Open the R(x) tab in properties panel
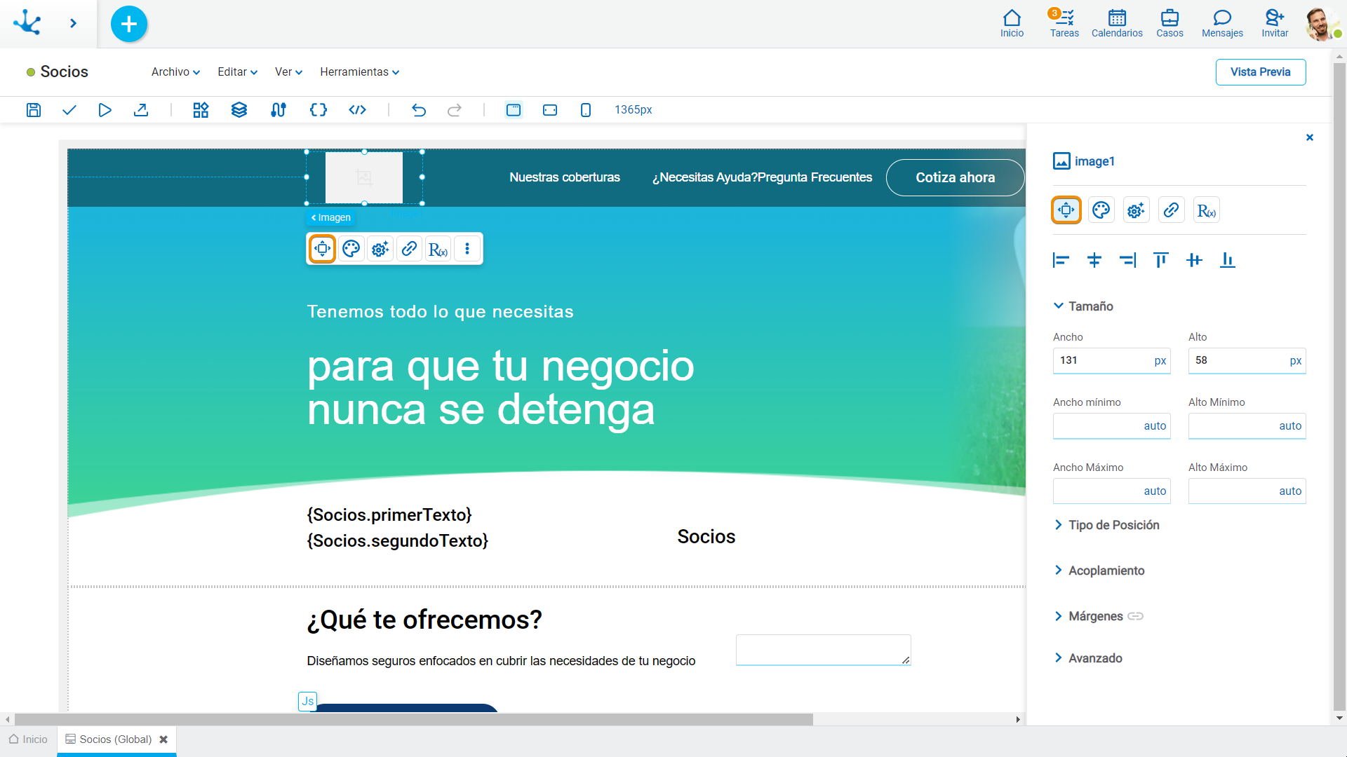Screen dimensions: 1347x757 pos(1207,210)
